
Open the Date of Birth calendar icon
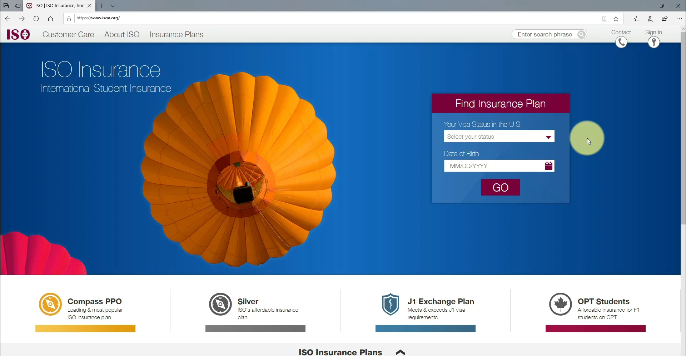pos(548,166)
